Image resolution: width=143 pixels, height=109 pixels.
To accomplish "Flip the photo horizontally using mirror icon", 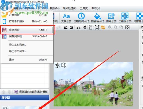I will click(x=79, y=27).
